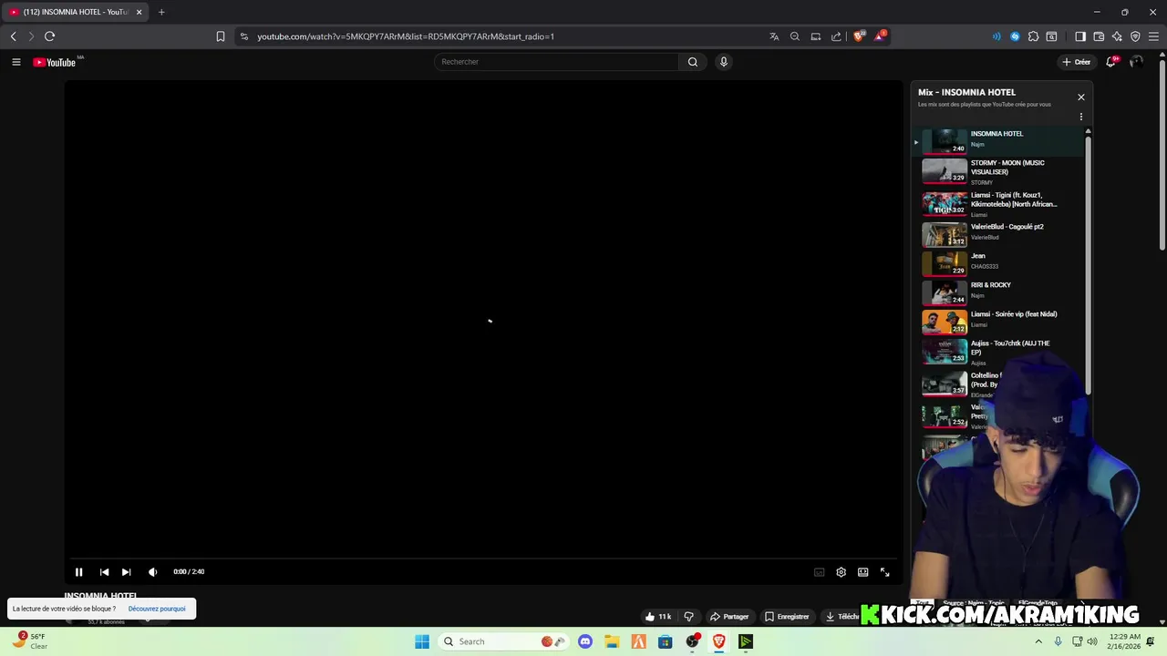The height and width of the screenshot is (656, 1167).
Task: Open Brave Rewards triangle icon
Action: coord(880,36)
